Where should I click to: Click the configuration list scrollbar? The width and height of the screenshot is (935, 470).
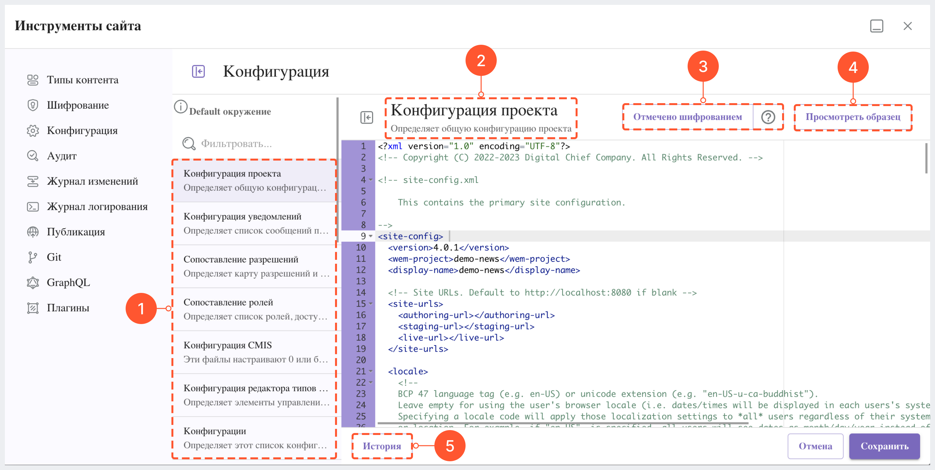tap(338, 170)
